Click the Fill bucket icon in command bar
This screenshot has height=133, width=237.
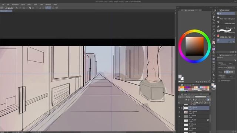(x=30, y=8)
